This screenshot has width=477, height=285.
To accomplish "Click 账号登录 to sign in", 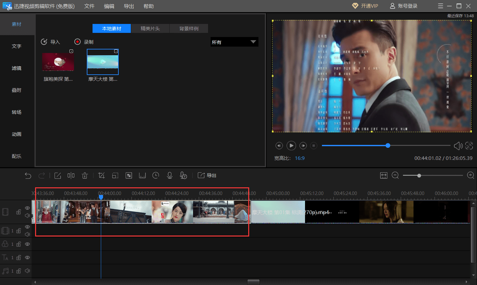I will pyautogui.click(x=404, y=6).
